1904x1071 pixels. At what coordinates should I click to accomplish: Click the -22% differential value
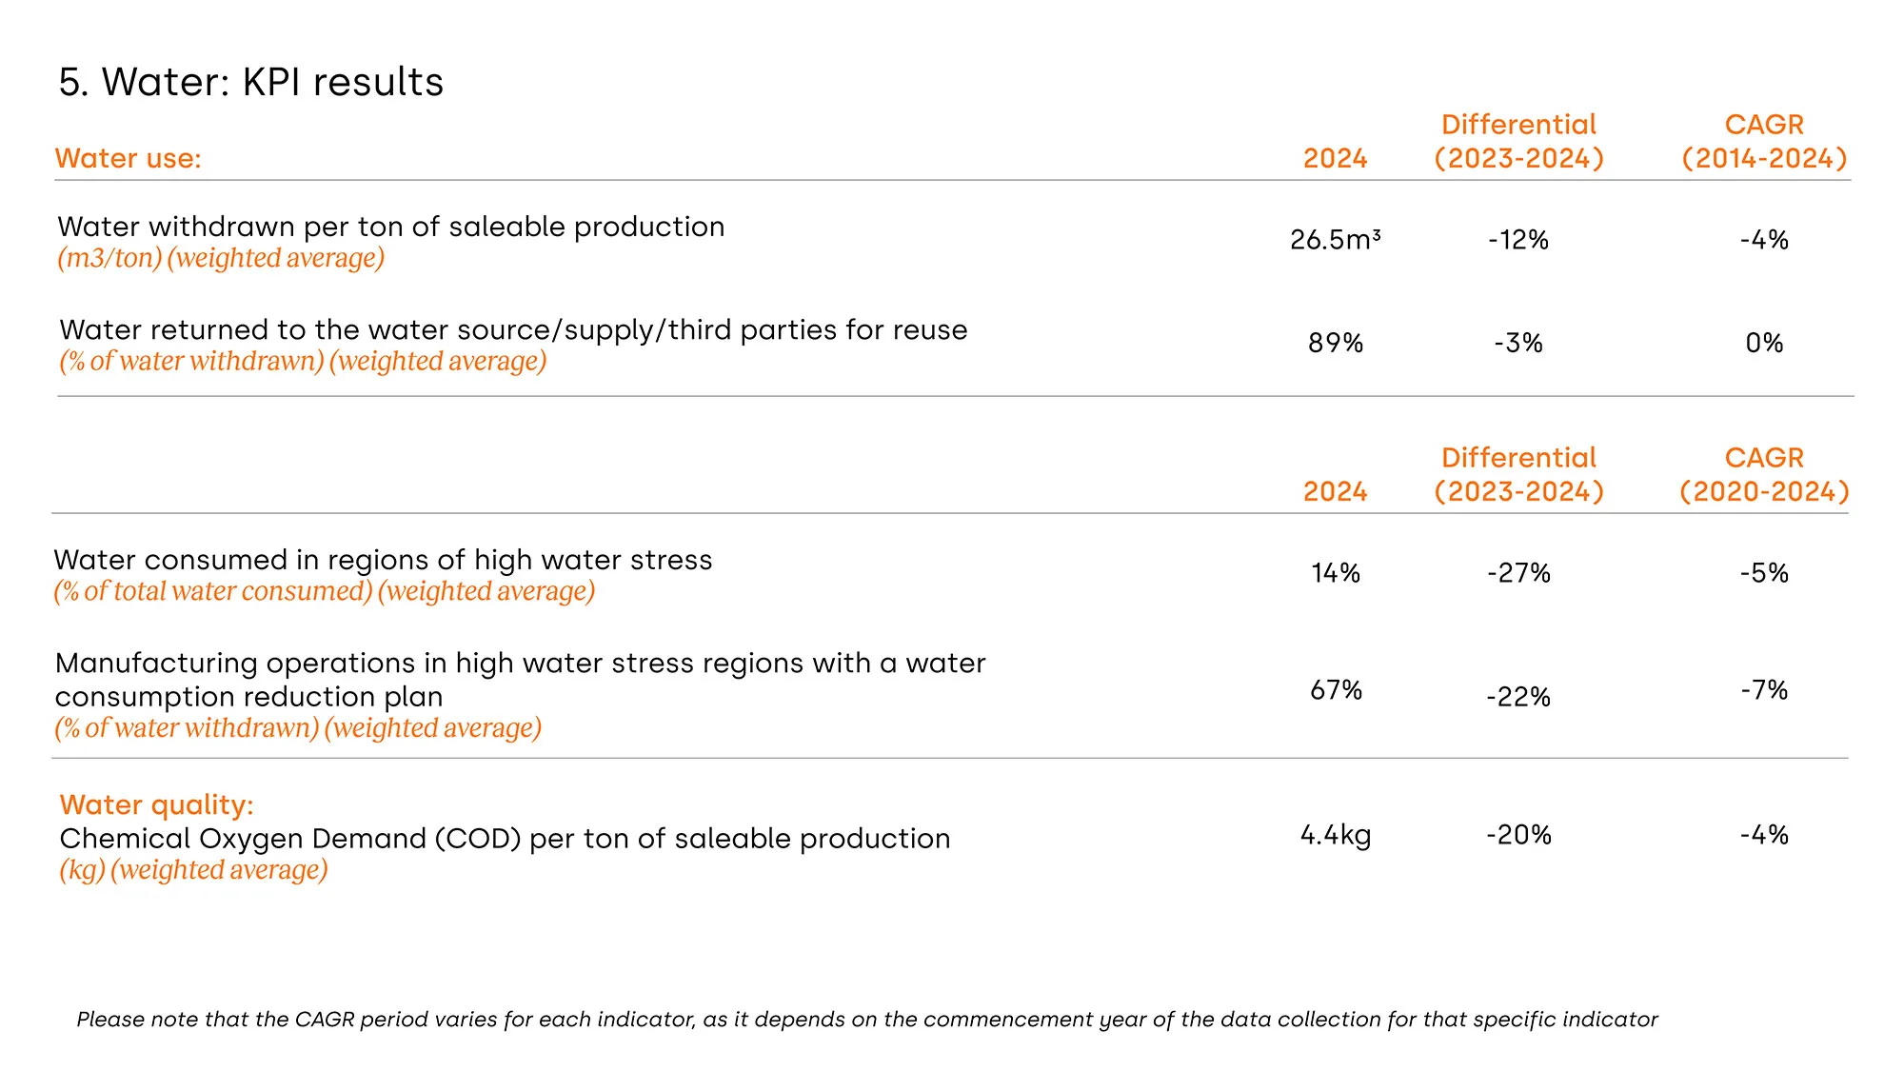click(x=1518, y=698)
